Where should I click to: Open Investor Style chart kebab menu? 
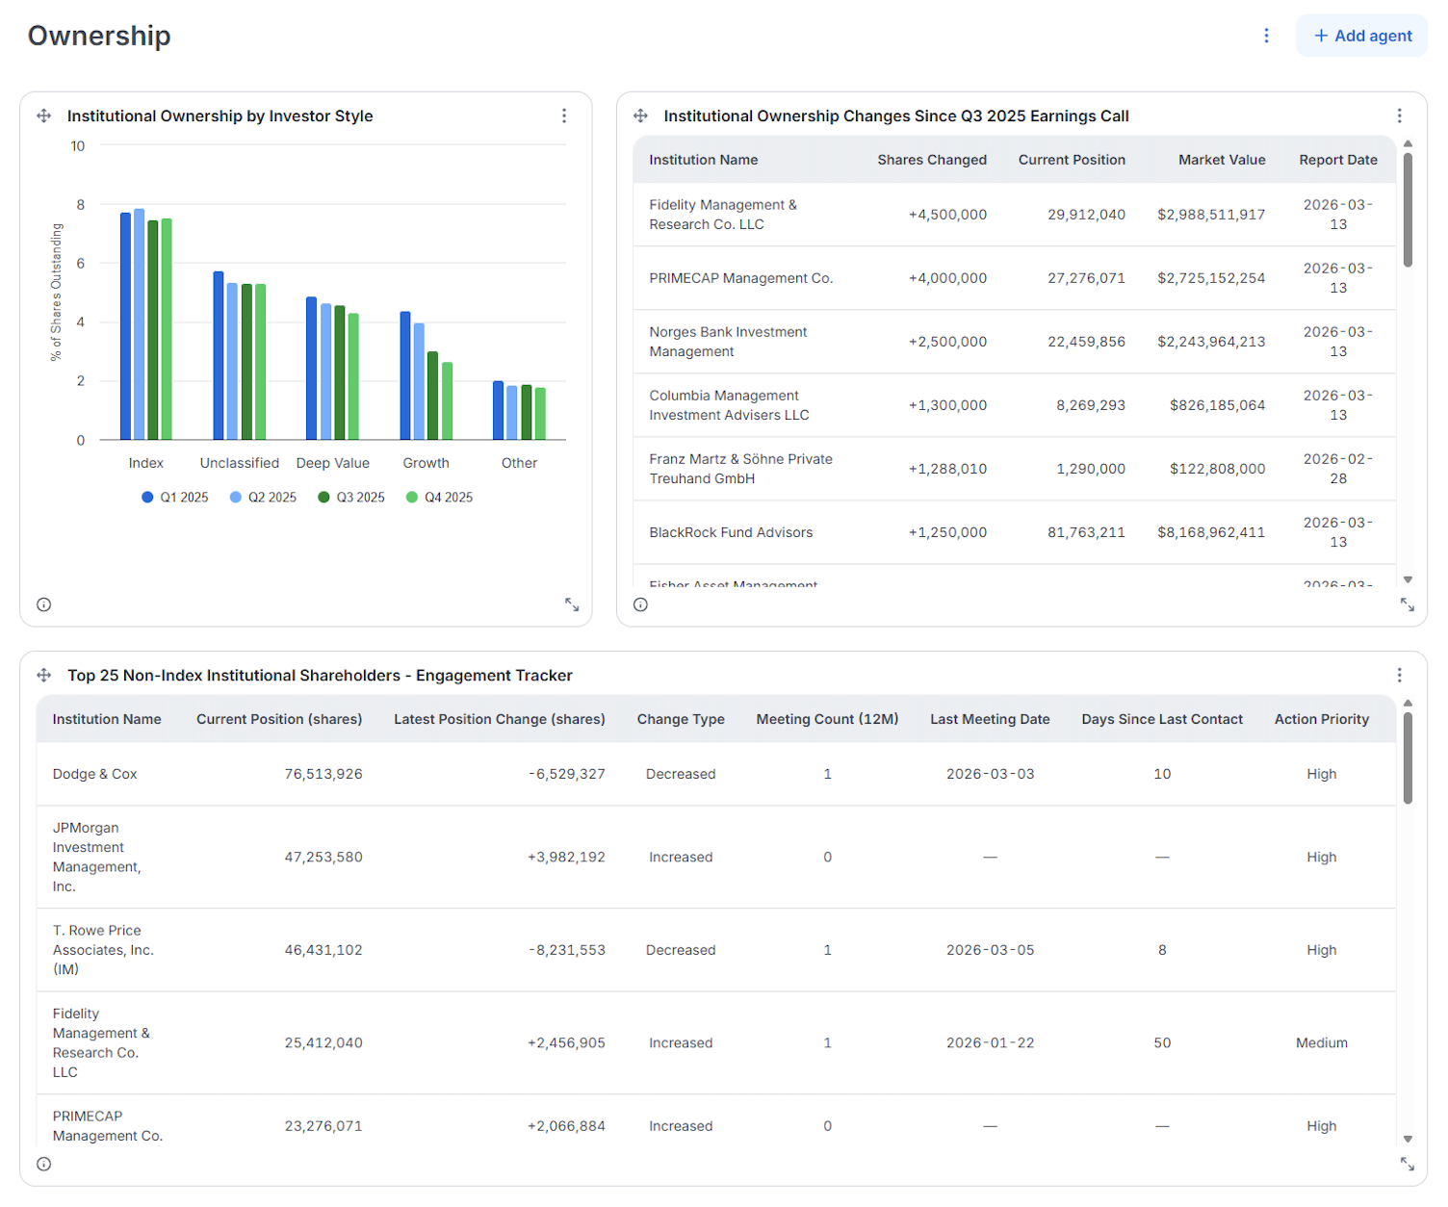point(564,116)
